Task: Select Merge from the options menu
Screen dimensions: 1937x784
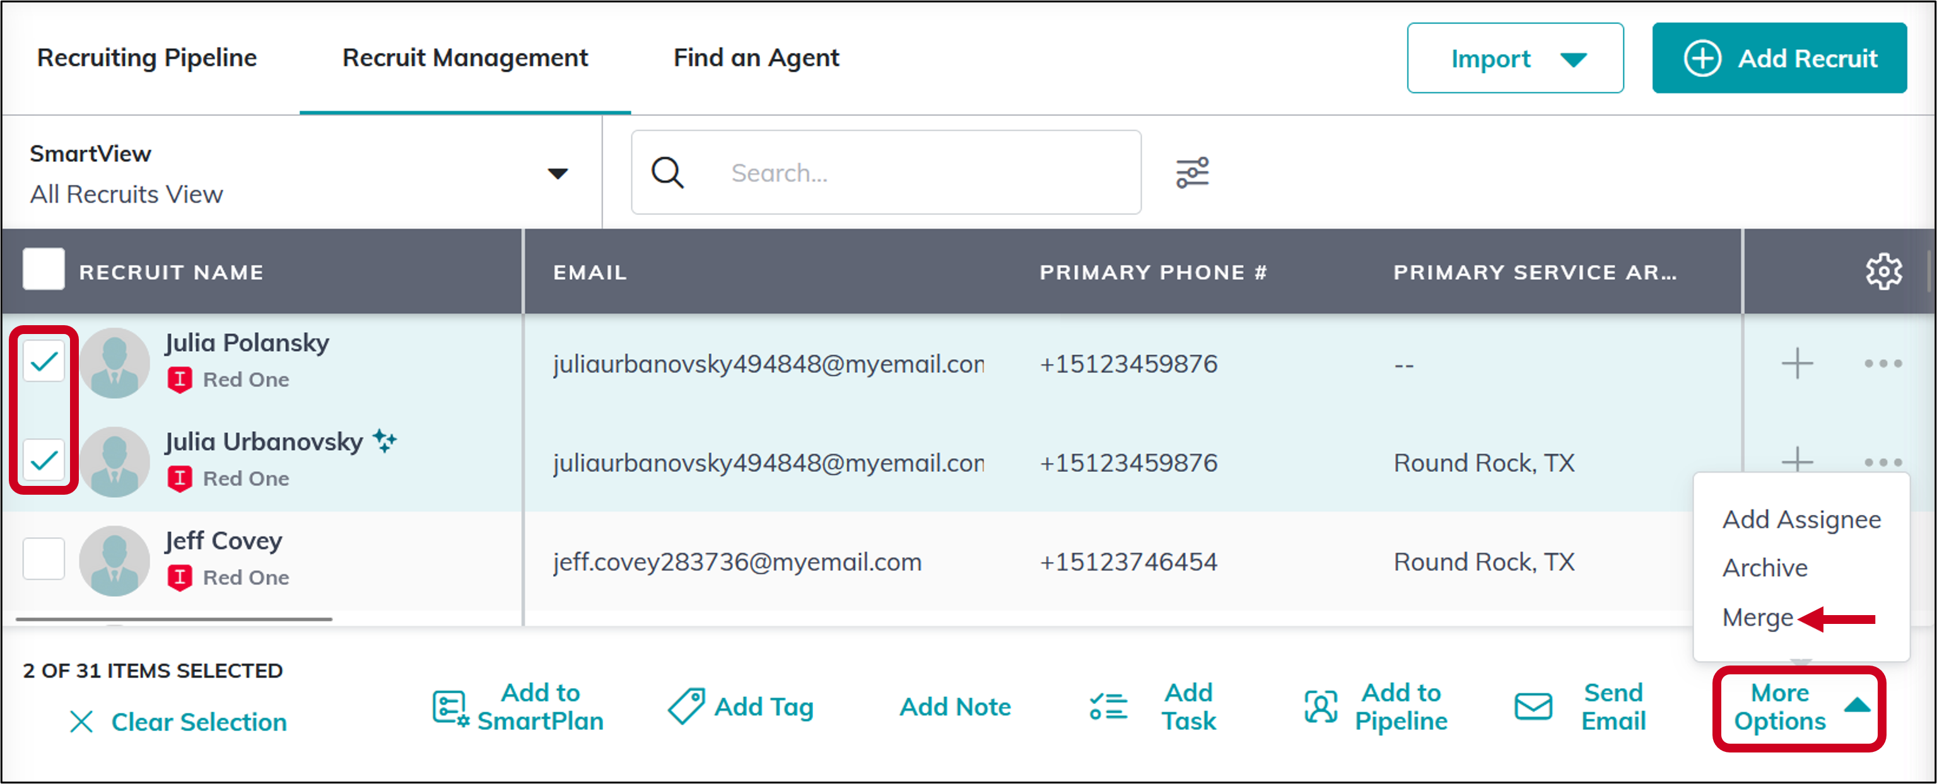Action: (1757, 617)
